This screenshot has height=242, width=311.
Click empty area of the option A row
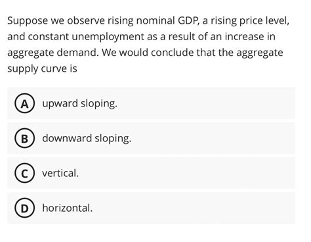pos(205,103)
